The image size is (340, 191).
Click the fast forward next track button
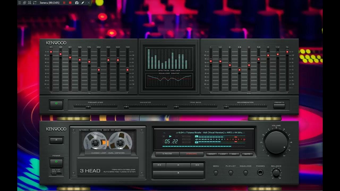197,166
